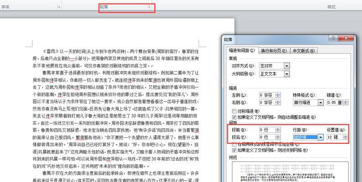Click the 段后 field showing 0 行
Screen dimensions: 362x182
[268, 137]
